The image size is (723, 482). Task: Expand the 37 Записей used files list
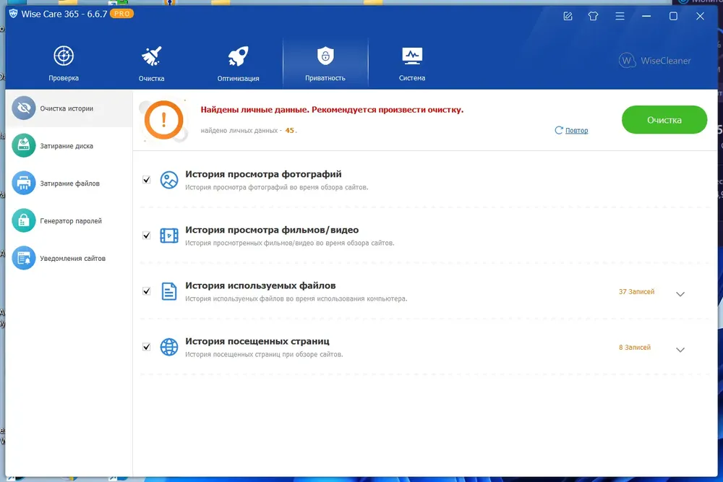[680, 294]
